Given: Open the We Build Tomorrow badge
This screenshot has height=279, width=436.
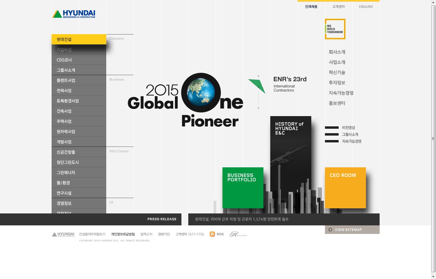Looking at the screenshot, I should 335,29.
